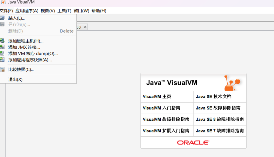
Task: Click the add JMX connection icon
Action: pos(2,47)
